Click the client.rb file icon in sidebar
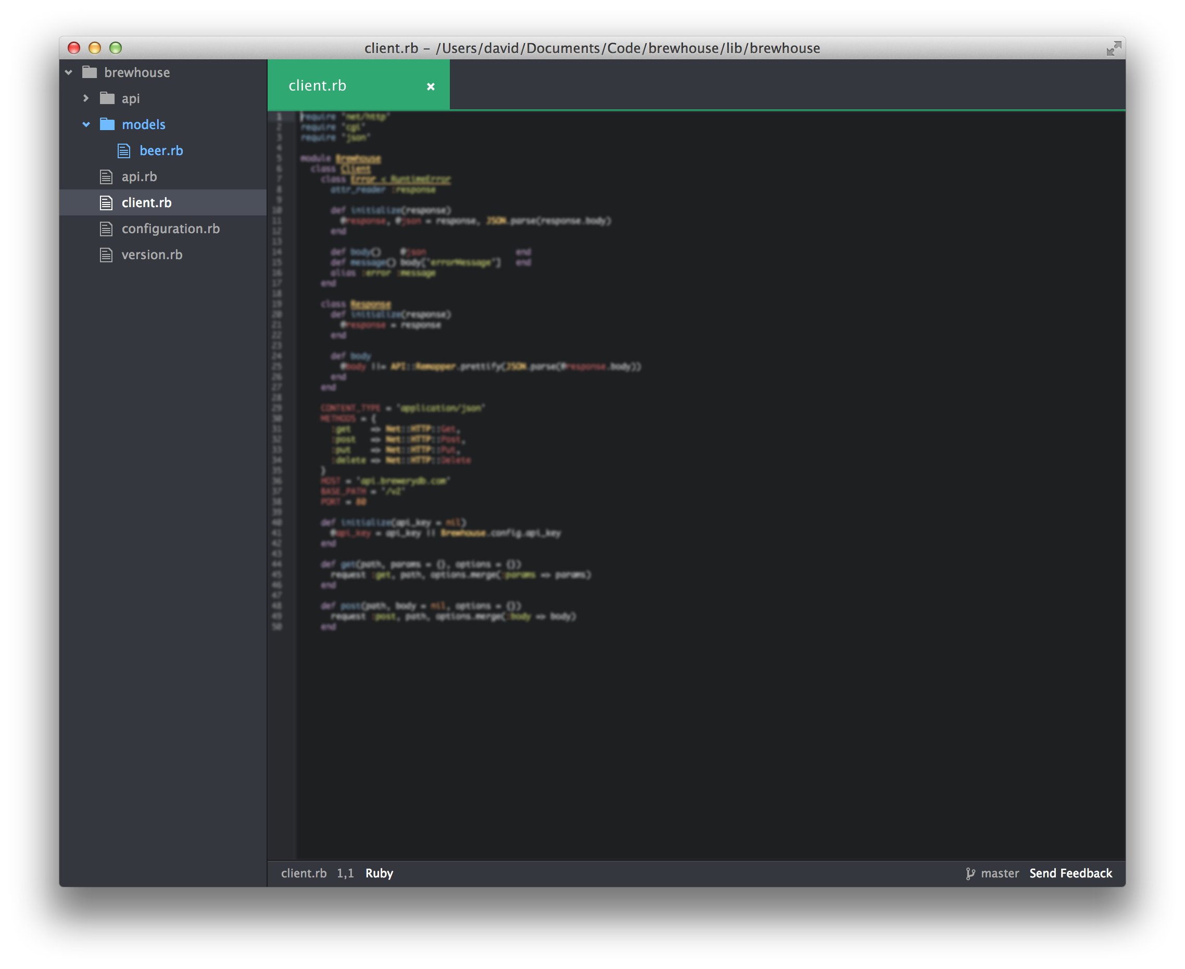This screenshot has height=969, width=1185. point(106,202)
